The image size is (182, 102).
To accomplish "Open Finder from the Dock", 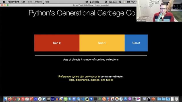I will point(6,99).
